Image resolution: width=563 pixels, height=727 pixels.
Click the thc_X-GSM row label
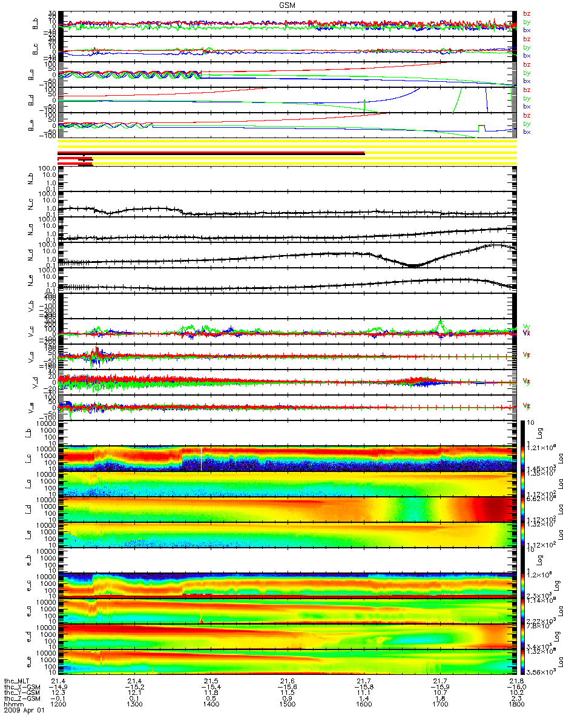click(22, 688)
